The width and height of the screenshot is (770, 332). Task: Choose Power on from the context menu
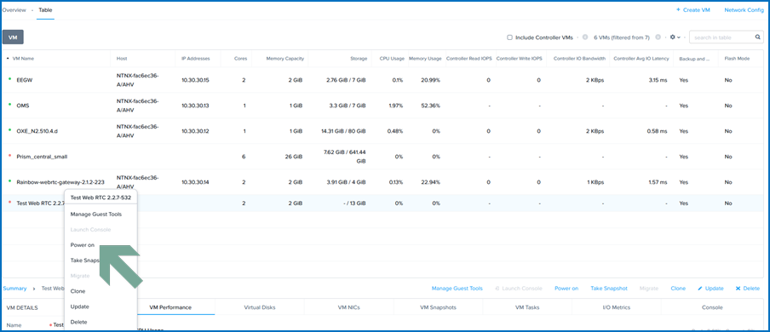[83, 245]
